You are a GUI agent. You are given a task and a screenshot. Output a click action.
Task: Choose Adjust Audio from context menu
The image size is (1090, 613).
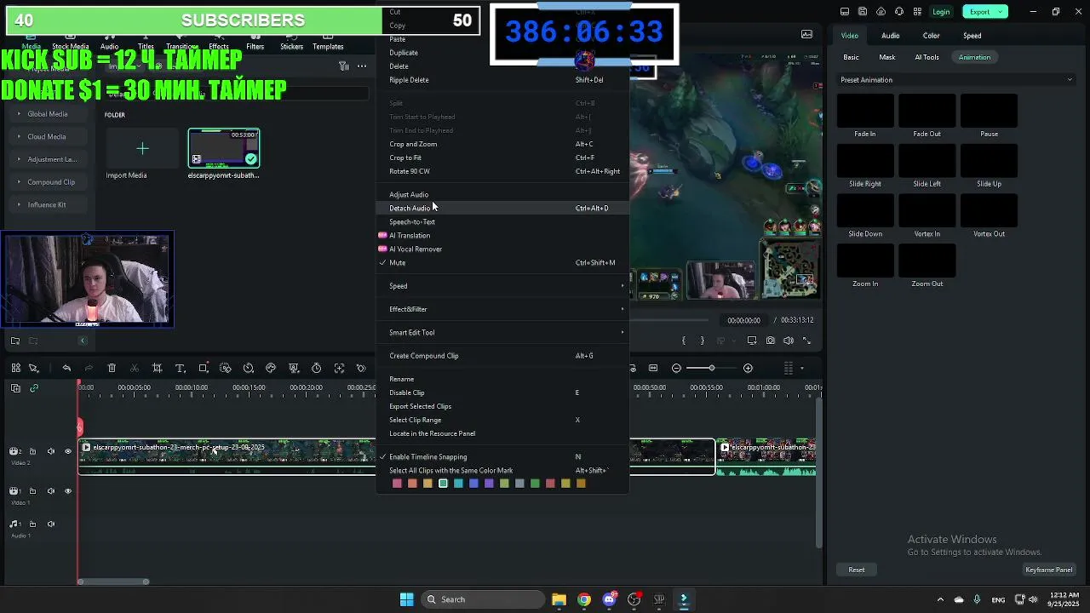502,195
